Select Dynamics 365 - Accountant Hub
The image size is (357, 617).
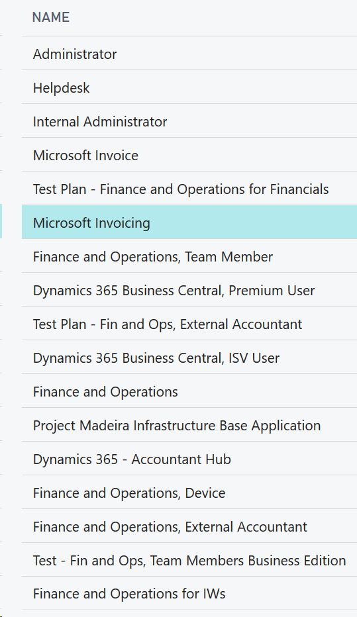tap(189, 459)
